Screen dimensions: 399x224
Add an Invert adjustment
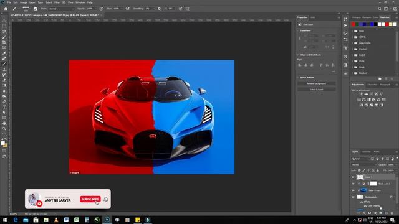tap(362, 105)
